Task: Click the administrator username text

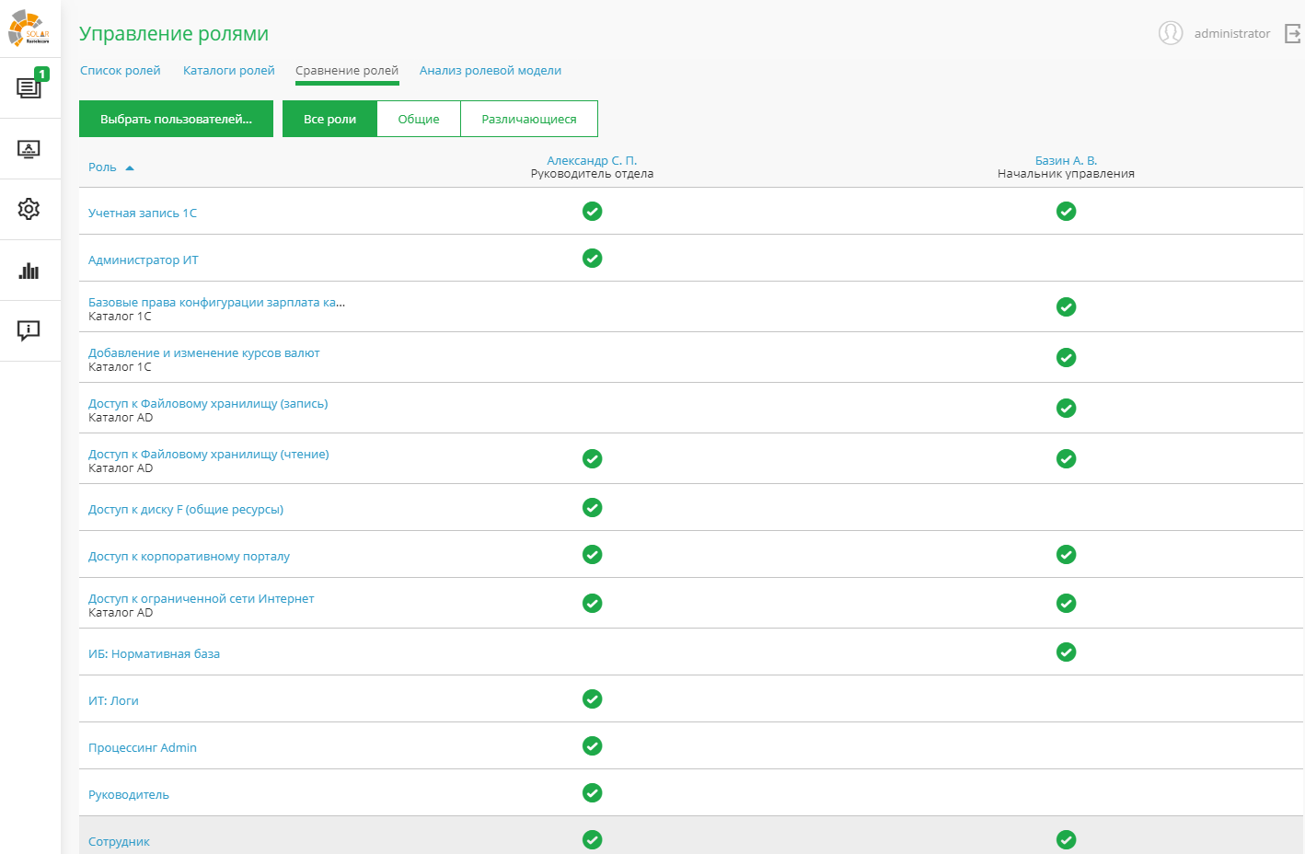Action: [1232, 34]
